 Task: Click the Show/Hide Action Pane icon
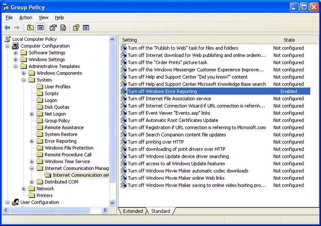[x=86, y=28]
